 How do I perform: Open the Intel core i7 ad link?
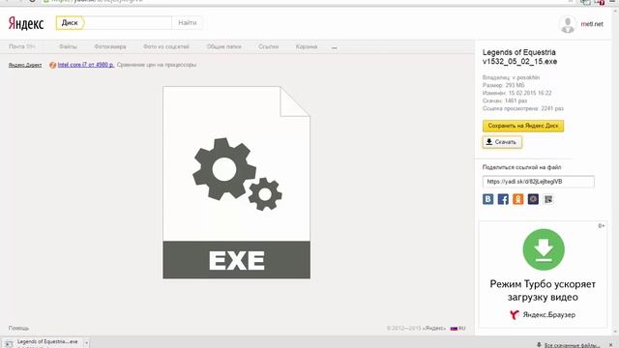pyautogui.click(x=86, y=65)
